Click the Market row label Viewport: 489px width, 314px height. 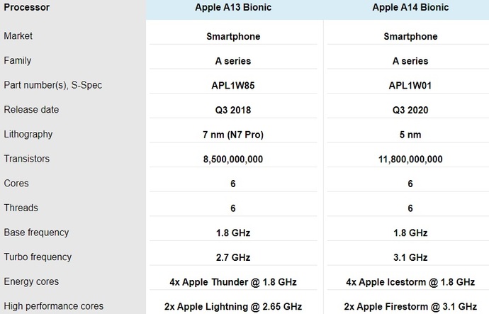(x=18, y=36)
